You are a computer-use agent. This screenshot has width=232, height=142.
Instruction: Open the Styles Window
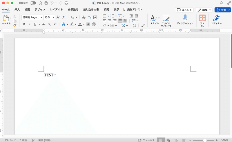[x=166, y=20]
